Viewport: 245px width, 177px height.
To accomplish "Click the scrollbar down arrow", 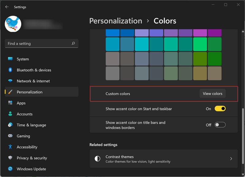I will pyautogui.click(x=243, y=174).
